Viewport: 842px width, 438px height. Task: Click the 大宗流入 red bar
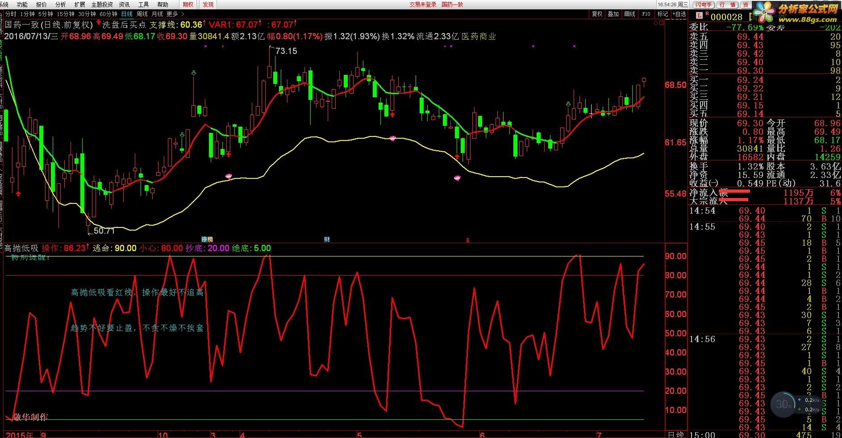[x=734, y=200]
